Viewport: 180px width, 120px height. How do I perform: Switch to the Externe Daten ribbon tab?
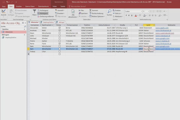tap(30, 6)
